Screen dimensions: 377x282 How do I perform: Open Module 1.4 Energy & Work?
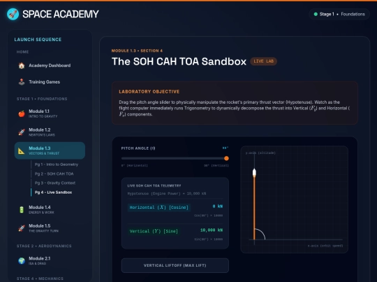[x=50, y=210]
